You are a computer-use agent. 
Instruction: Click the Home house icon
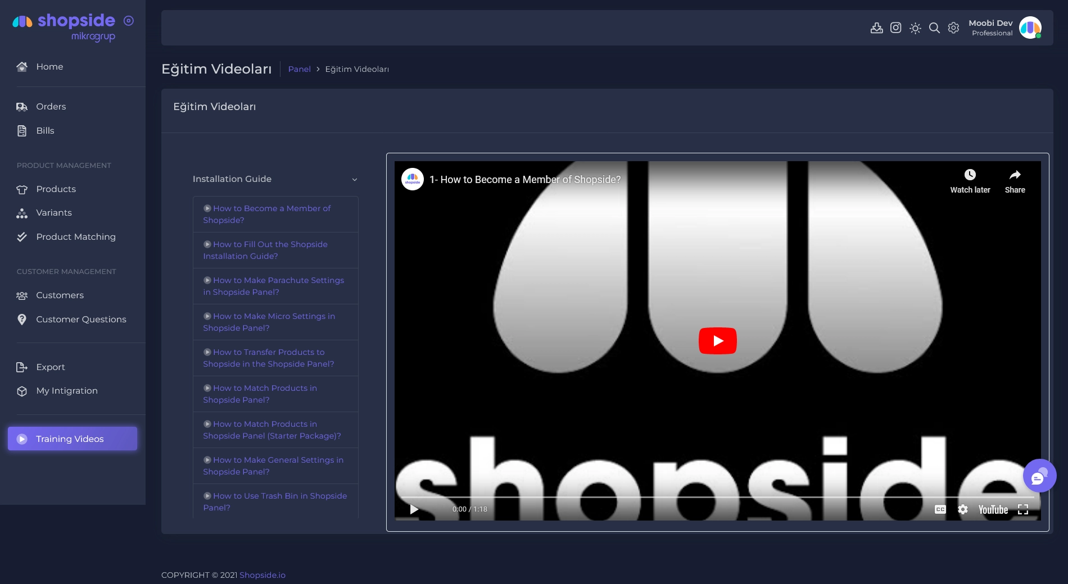point(22,67)
